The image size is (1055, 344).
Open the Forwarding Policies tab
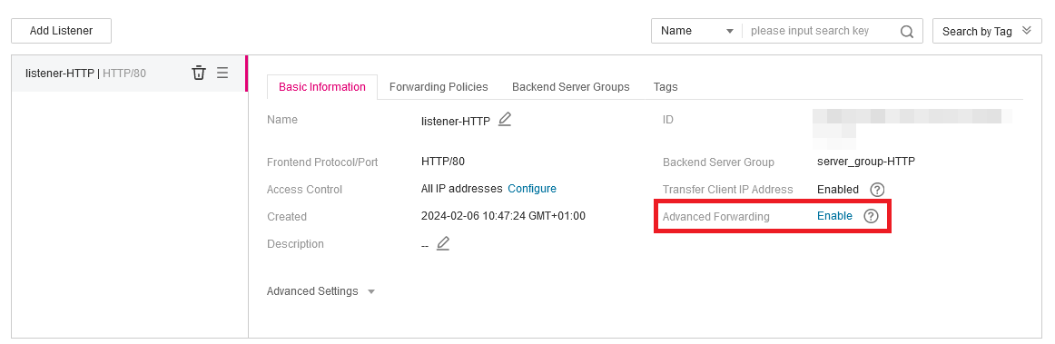(439, 87)
